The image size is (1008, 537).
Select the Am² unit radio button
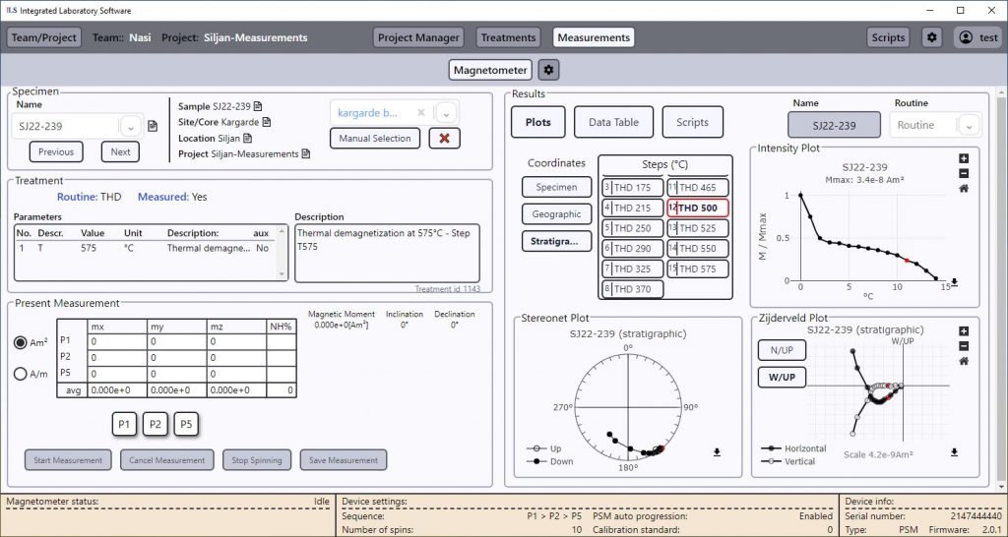pyautogui.click(x=21, y=342)
